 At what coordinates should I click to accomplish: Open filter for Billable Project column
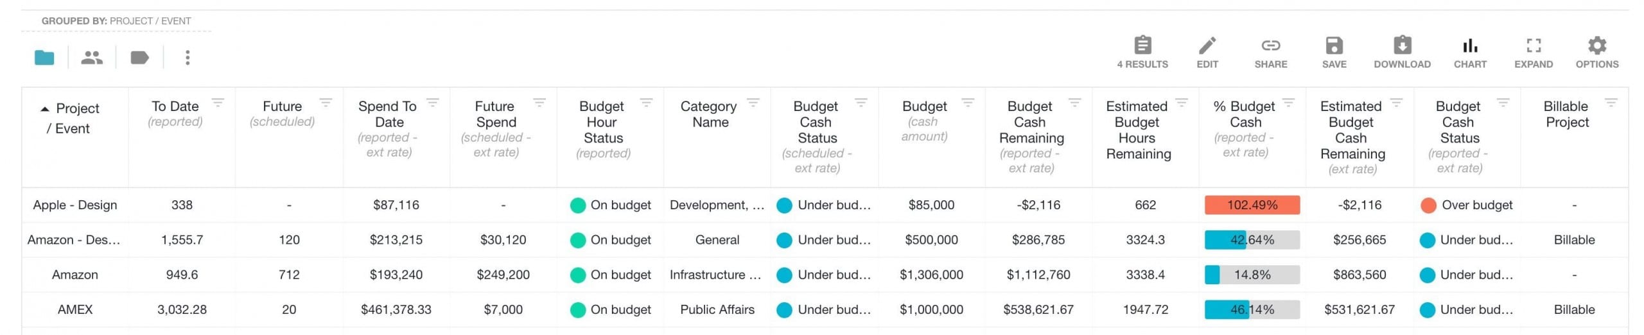tap(1611, 102)
